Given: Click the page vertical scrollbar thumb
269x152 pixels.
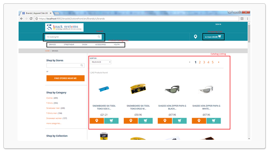Looking at the screenshot, I should click(x=249, y=33).
